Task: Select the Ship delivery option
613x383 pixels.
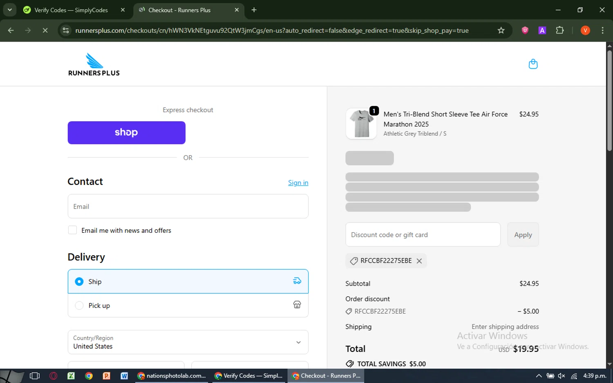Action: tap(79, 282)
